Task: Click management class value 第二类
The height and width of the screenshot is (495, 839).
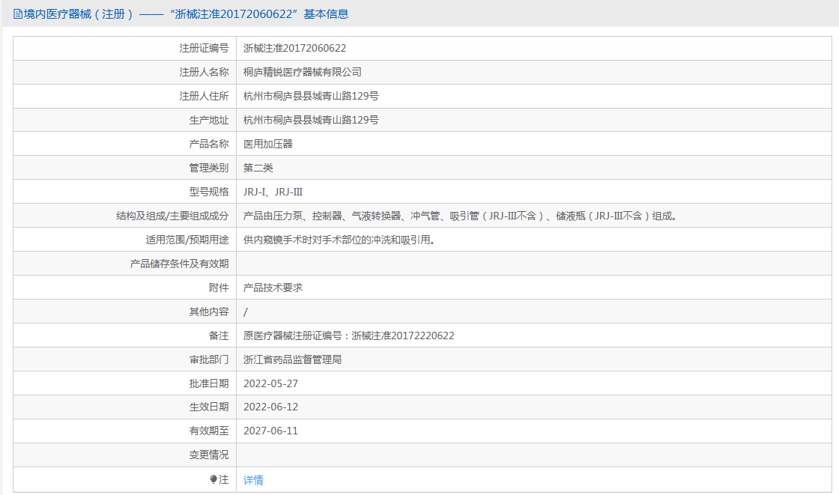Action: 258,168
